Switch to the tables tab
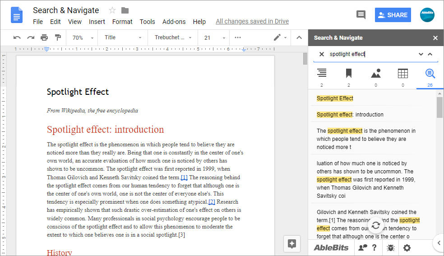 (402, 77)
